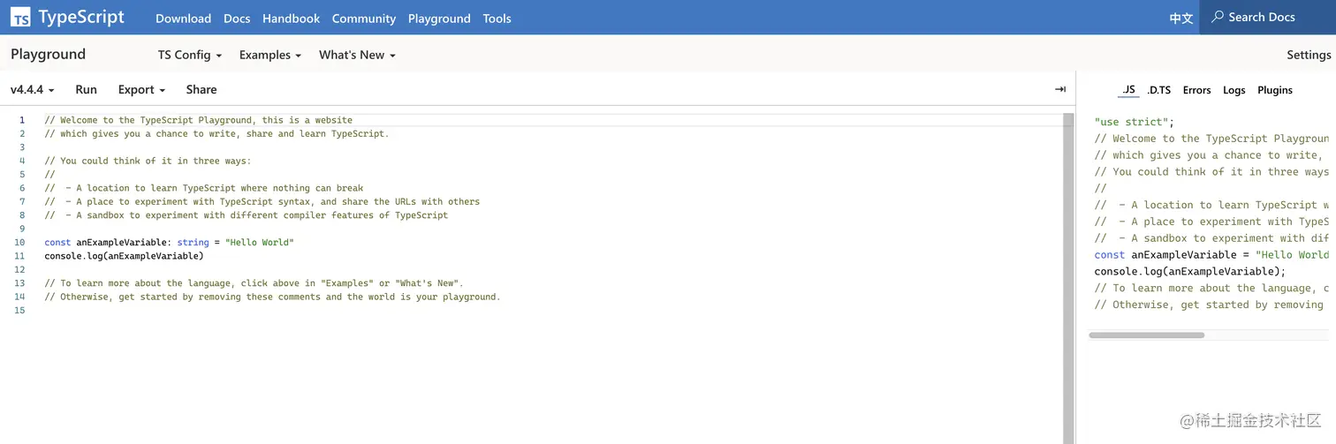Click into the Search Docs field
The image size is (1336, 444).
[1267, 17]
